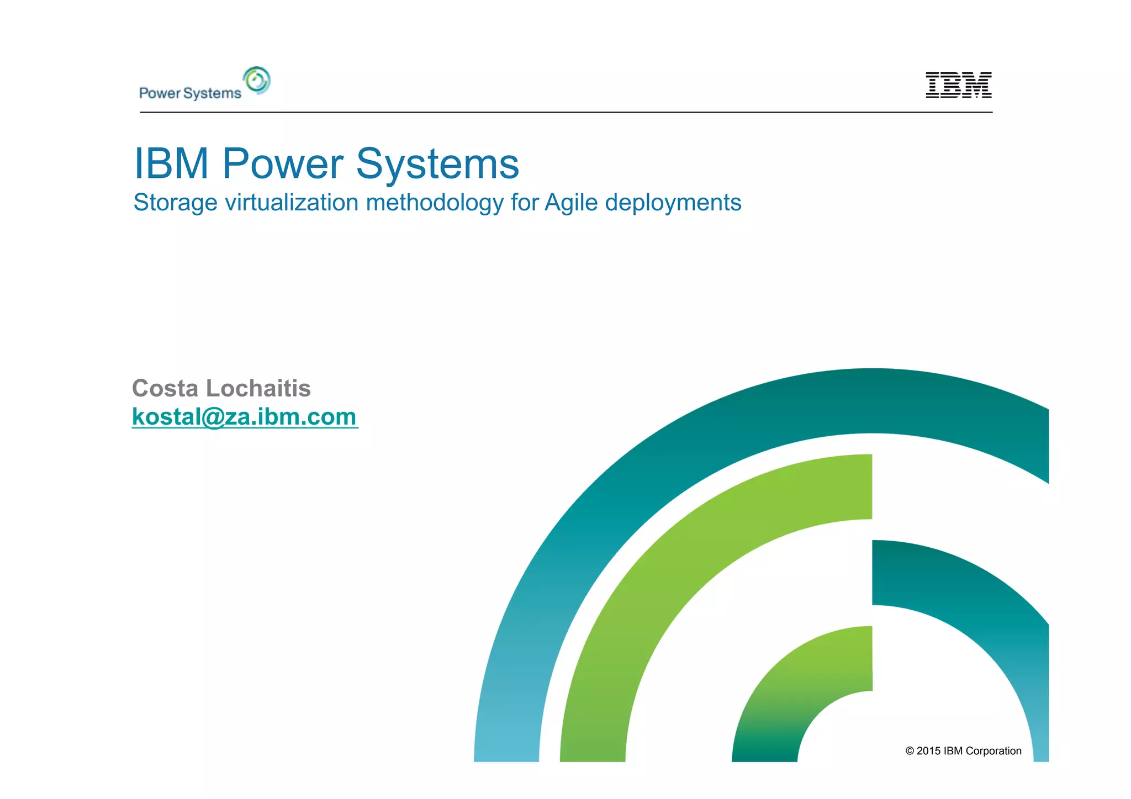Click the 'Power Systems' header logo text
The width and height of the screenshot is (1131, 799).
[190, 93]
